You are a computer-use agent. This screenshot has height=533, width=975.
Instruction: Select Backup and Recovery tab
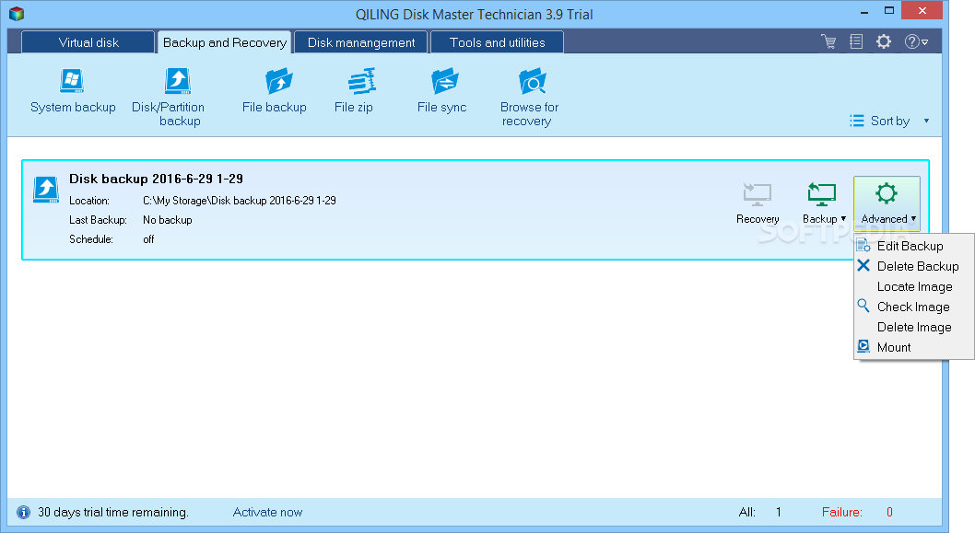click(225, 42)
